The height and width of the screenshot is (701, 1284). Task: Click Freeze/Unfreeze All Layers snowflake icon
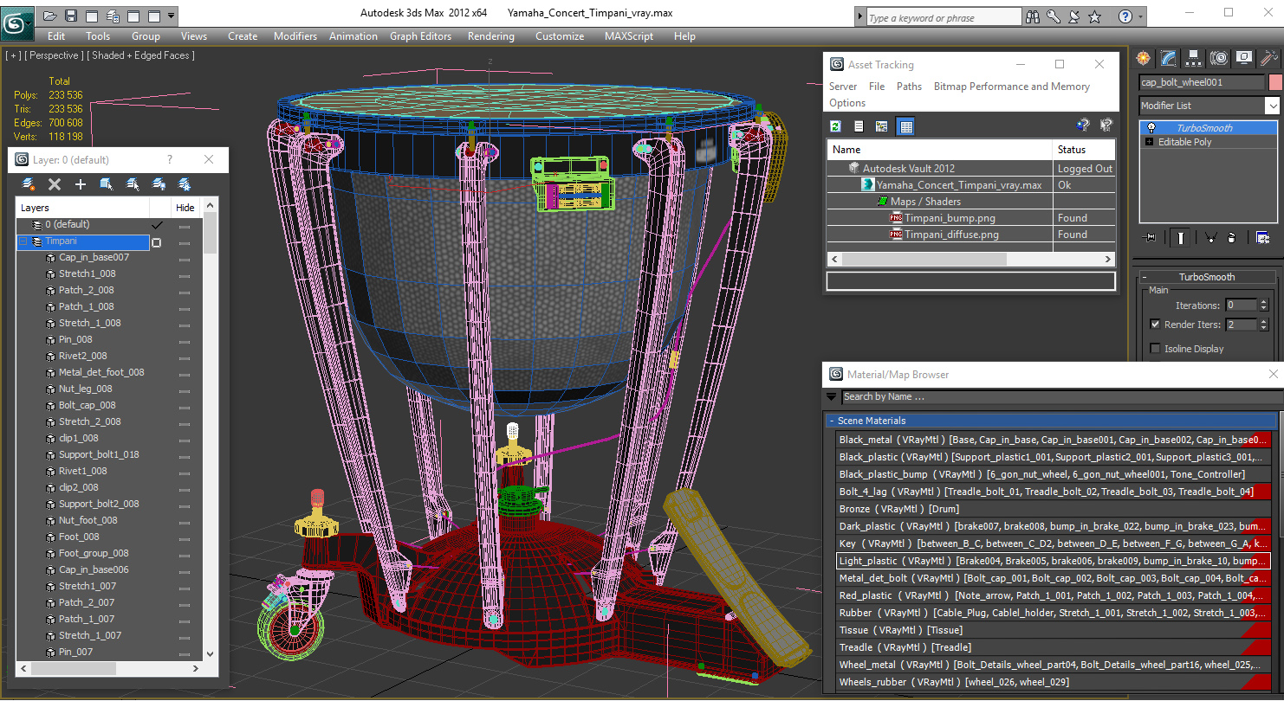click(x=185, y=184)
